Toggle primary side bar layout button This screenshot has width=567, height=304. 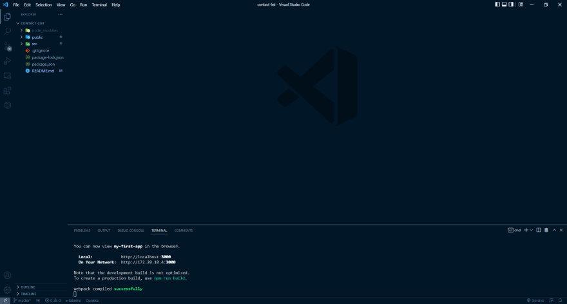click(x=497, y=5)
